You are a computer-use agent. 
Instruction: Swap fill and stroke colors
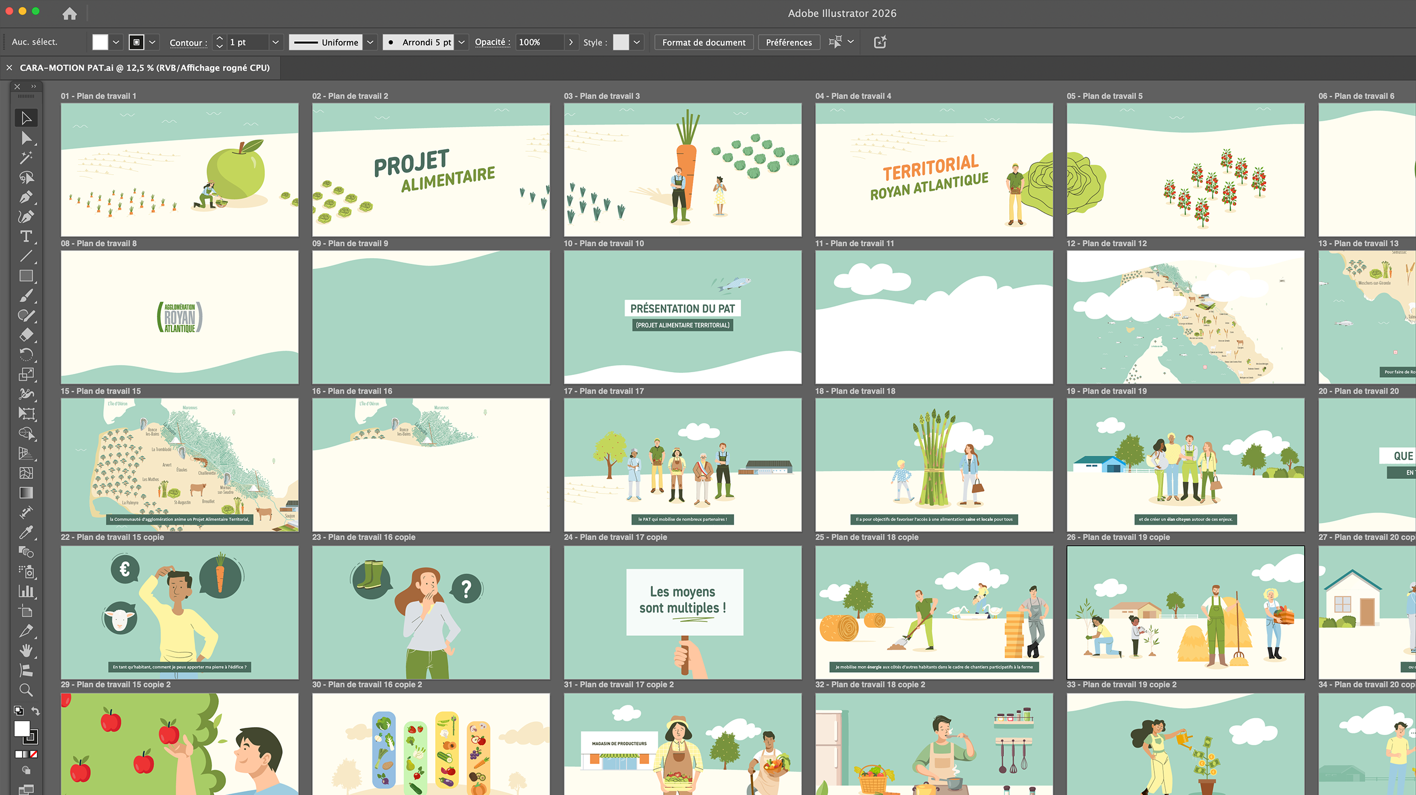click(35, 711)
